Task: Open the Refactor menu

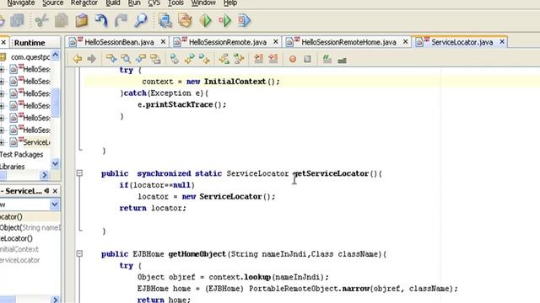Action: (x=84, y=3)
